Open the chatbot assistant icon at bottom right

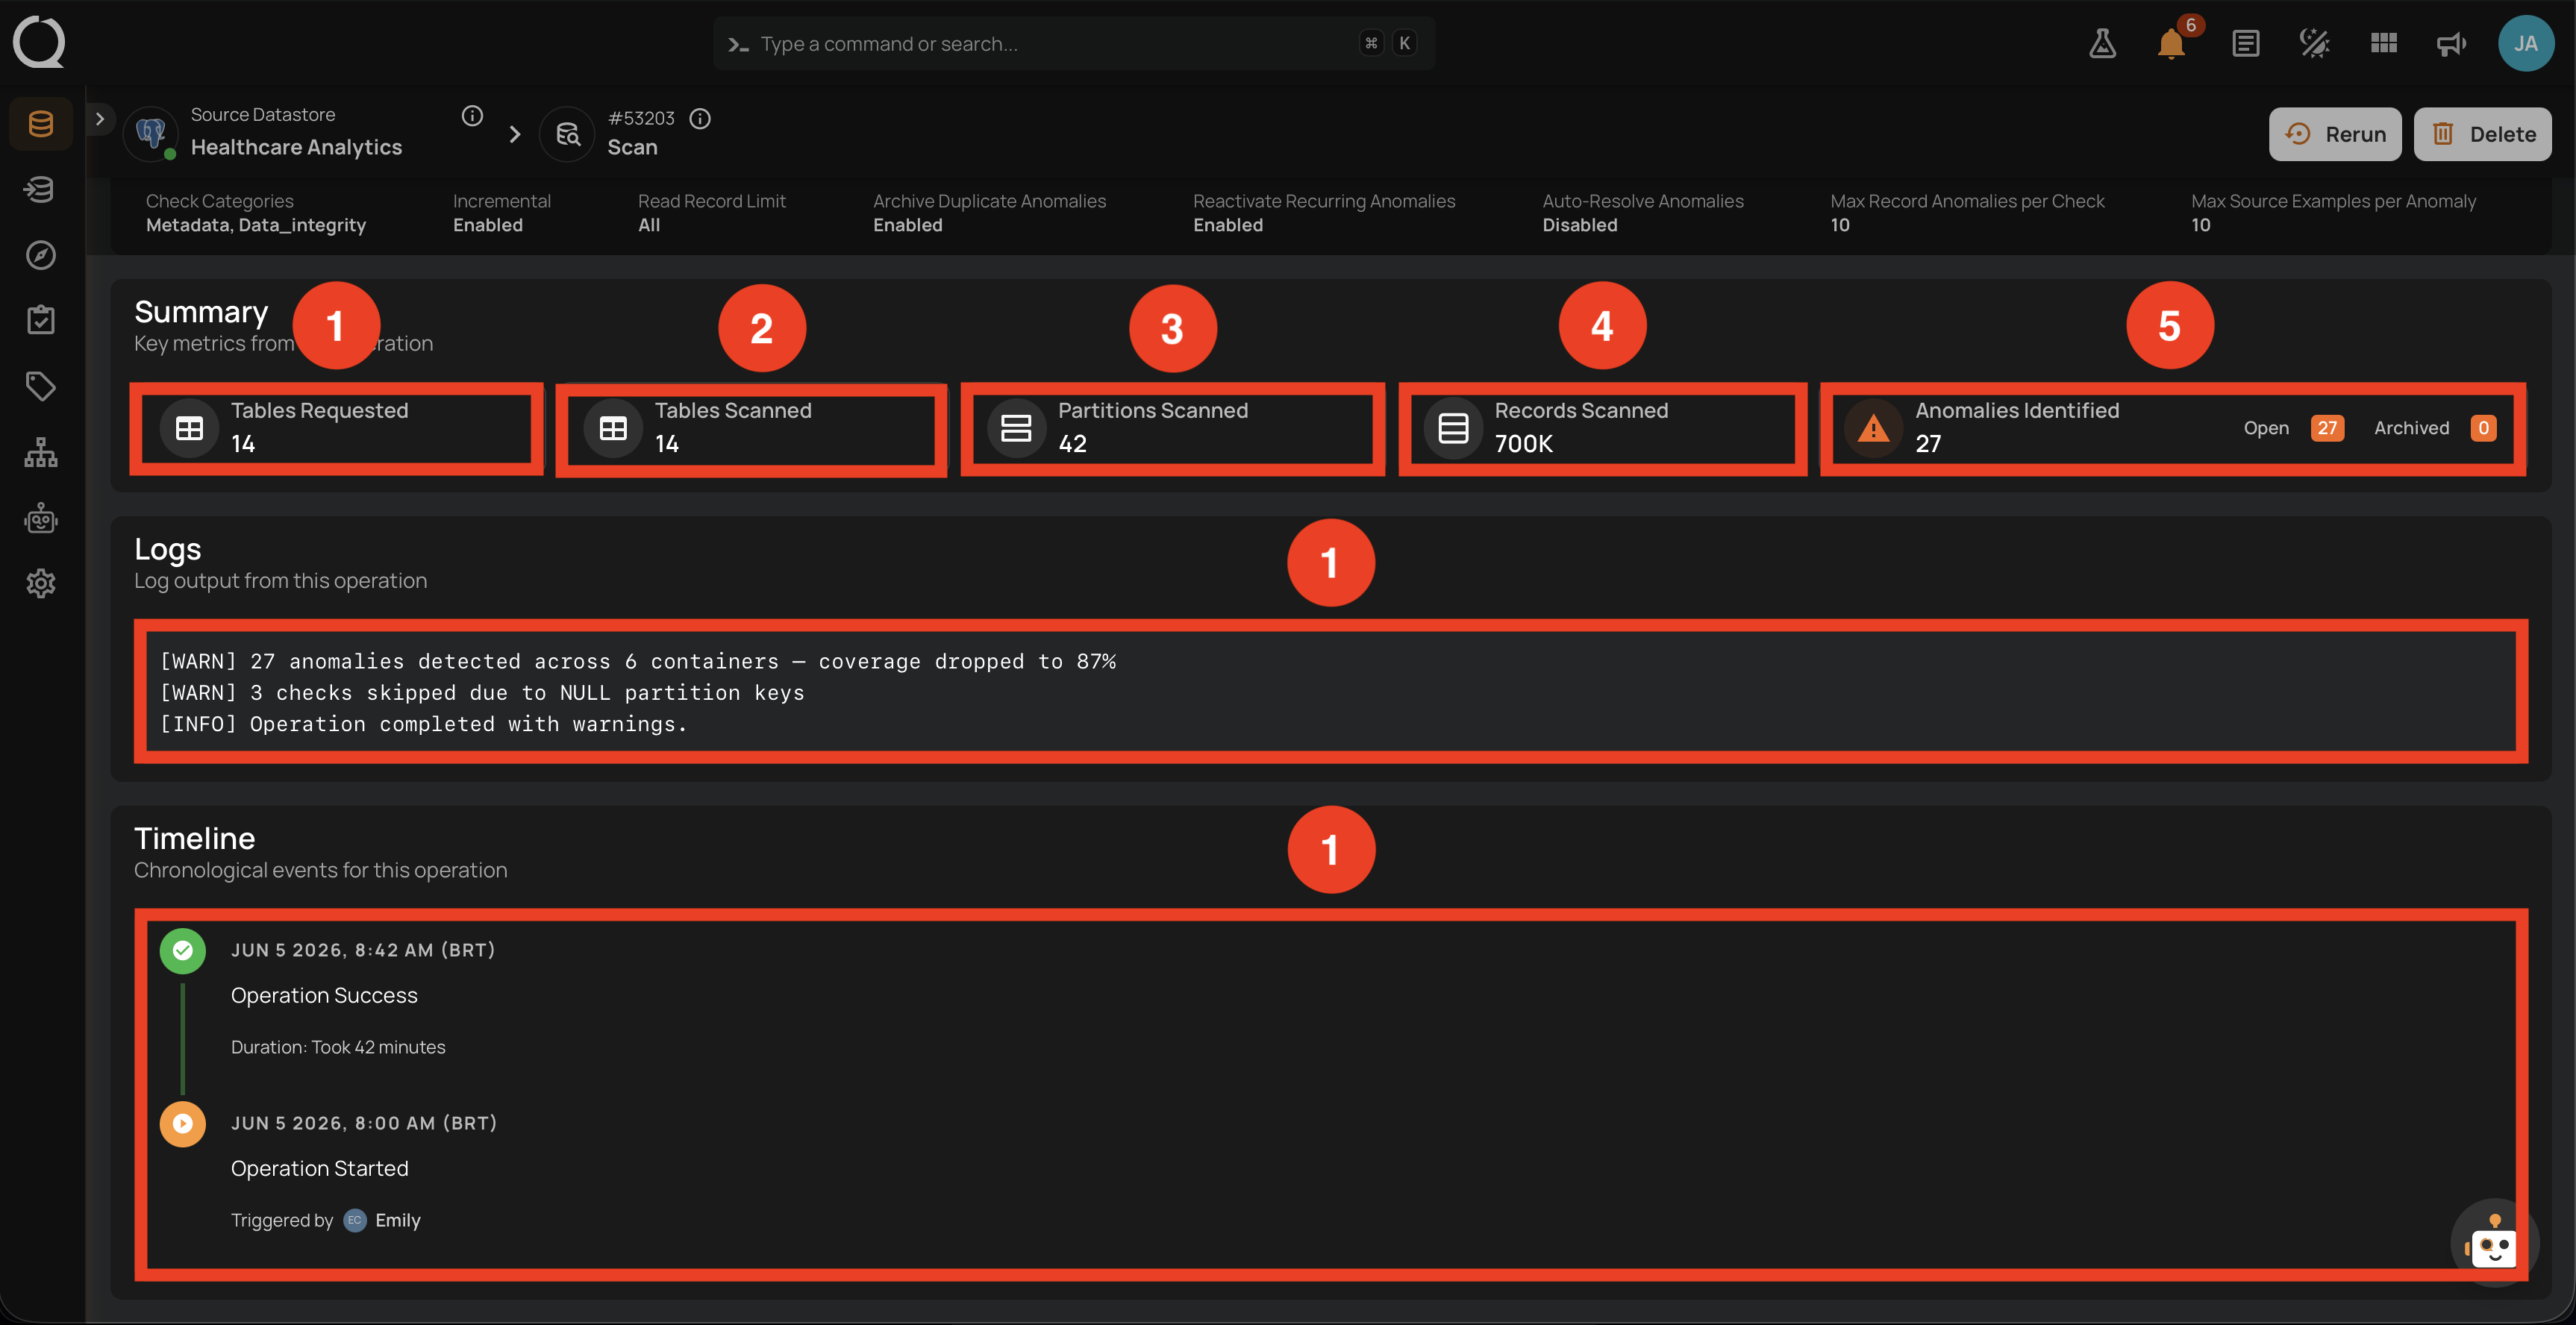[2494, 1243]
